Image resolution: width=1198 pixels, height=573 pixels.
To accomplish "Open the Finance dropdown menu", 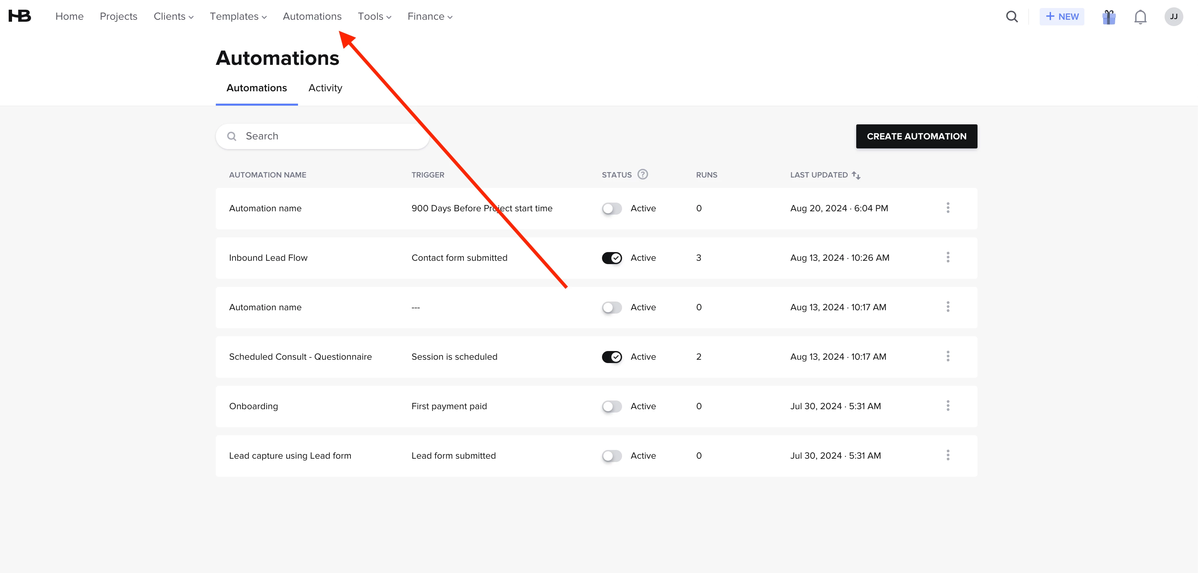I will click(x=429, y=17).
